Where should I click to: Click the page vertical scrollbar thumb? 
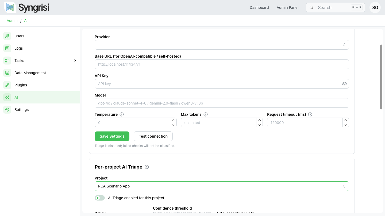click(381, 77)
